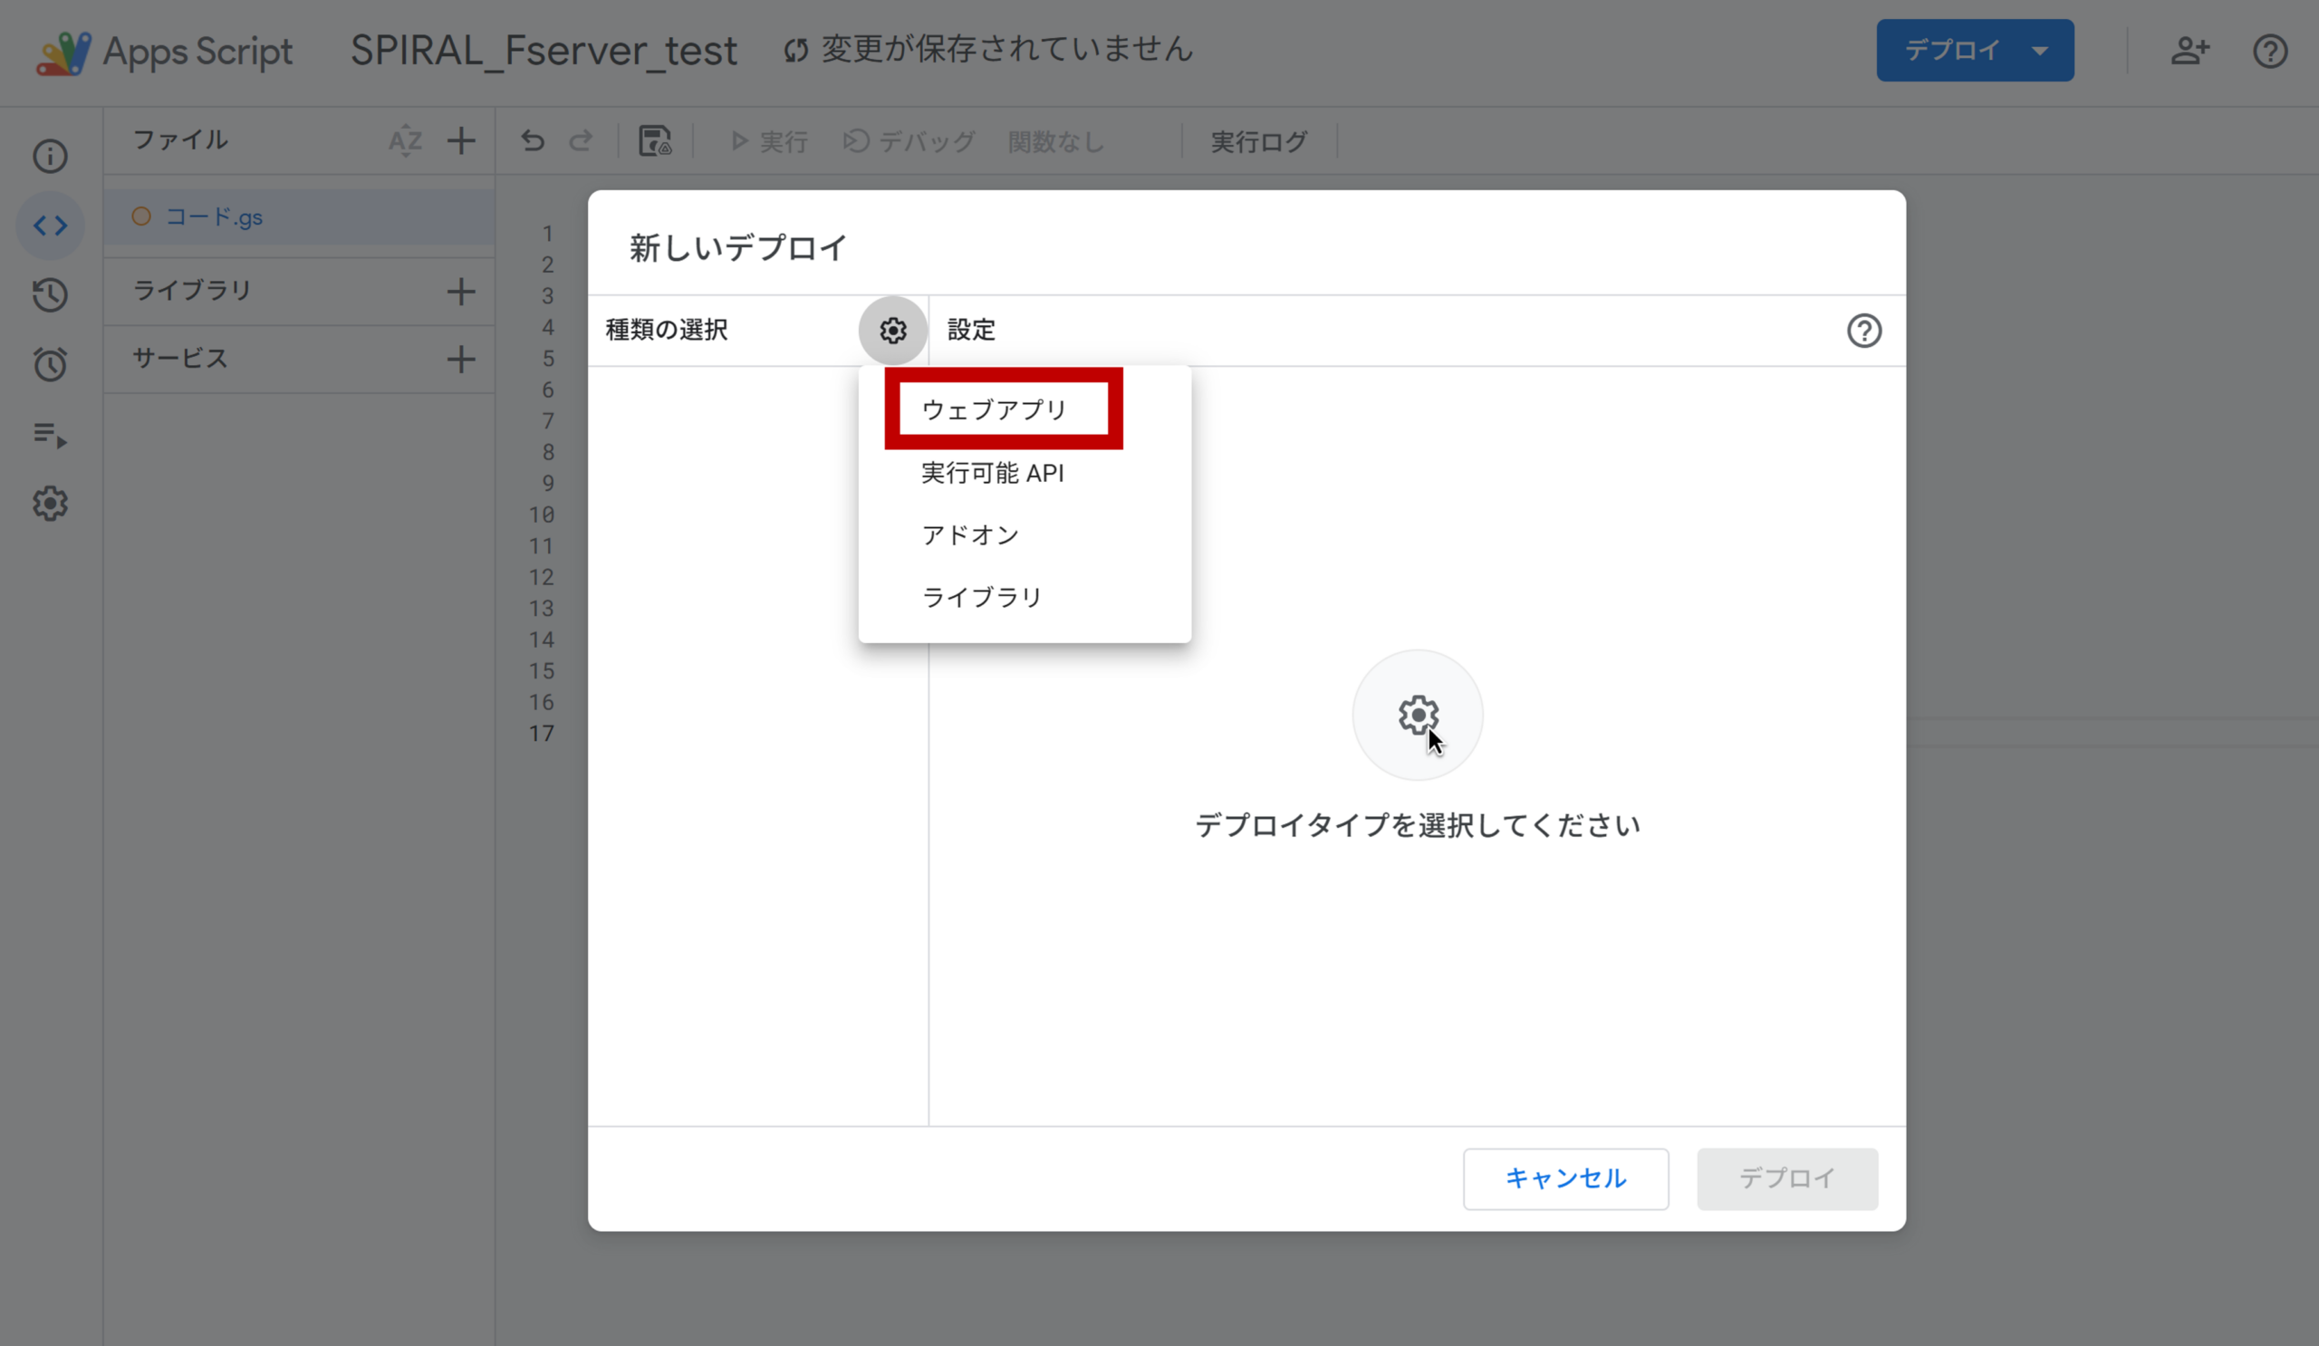Image resolution: width=2319 pixels, height=1346 pixels.
Task: Open the コード.gs file
Action: point(214,217)
